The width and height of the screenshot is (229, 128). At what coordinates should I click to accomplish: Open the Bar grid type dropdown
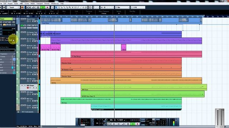pyautogui.click(x=122, y=7)
